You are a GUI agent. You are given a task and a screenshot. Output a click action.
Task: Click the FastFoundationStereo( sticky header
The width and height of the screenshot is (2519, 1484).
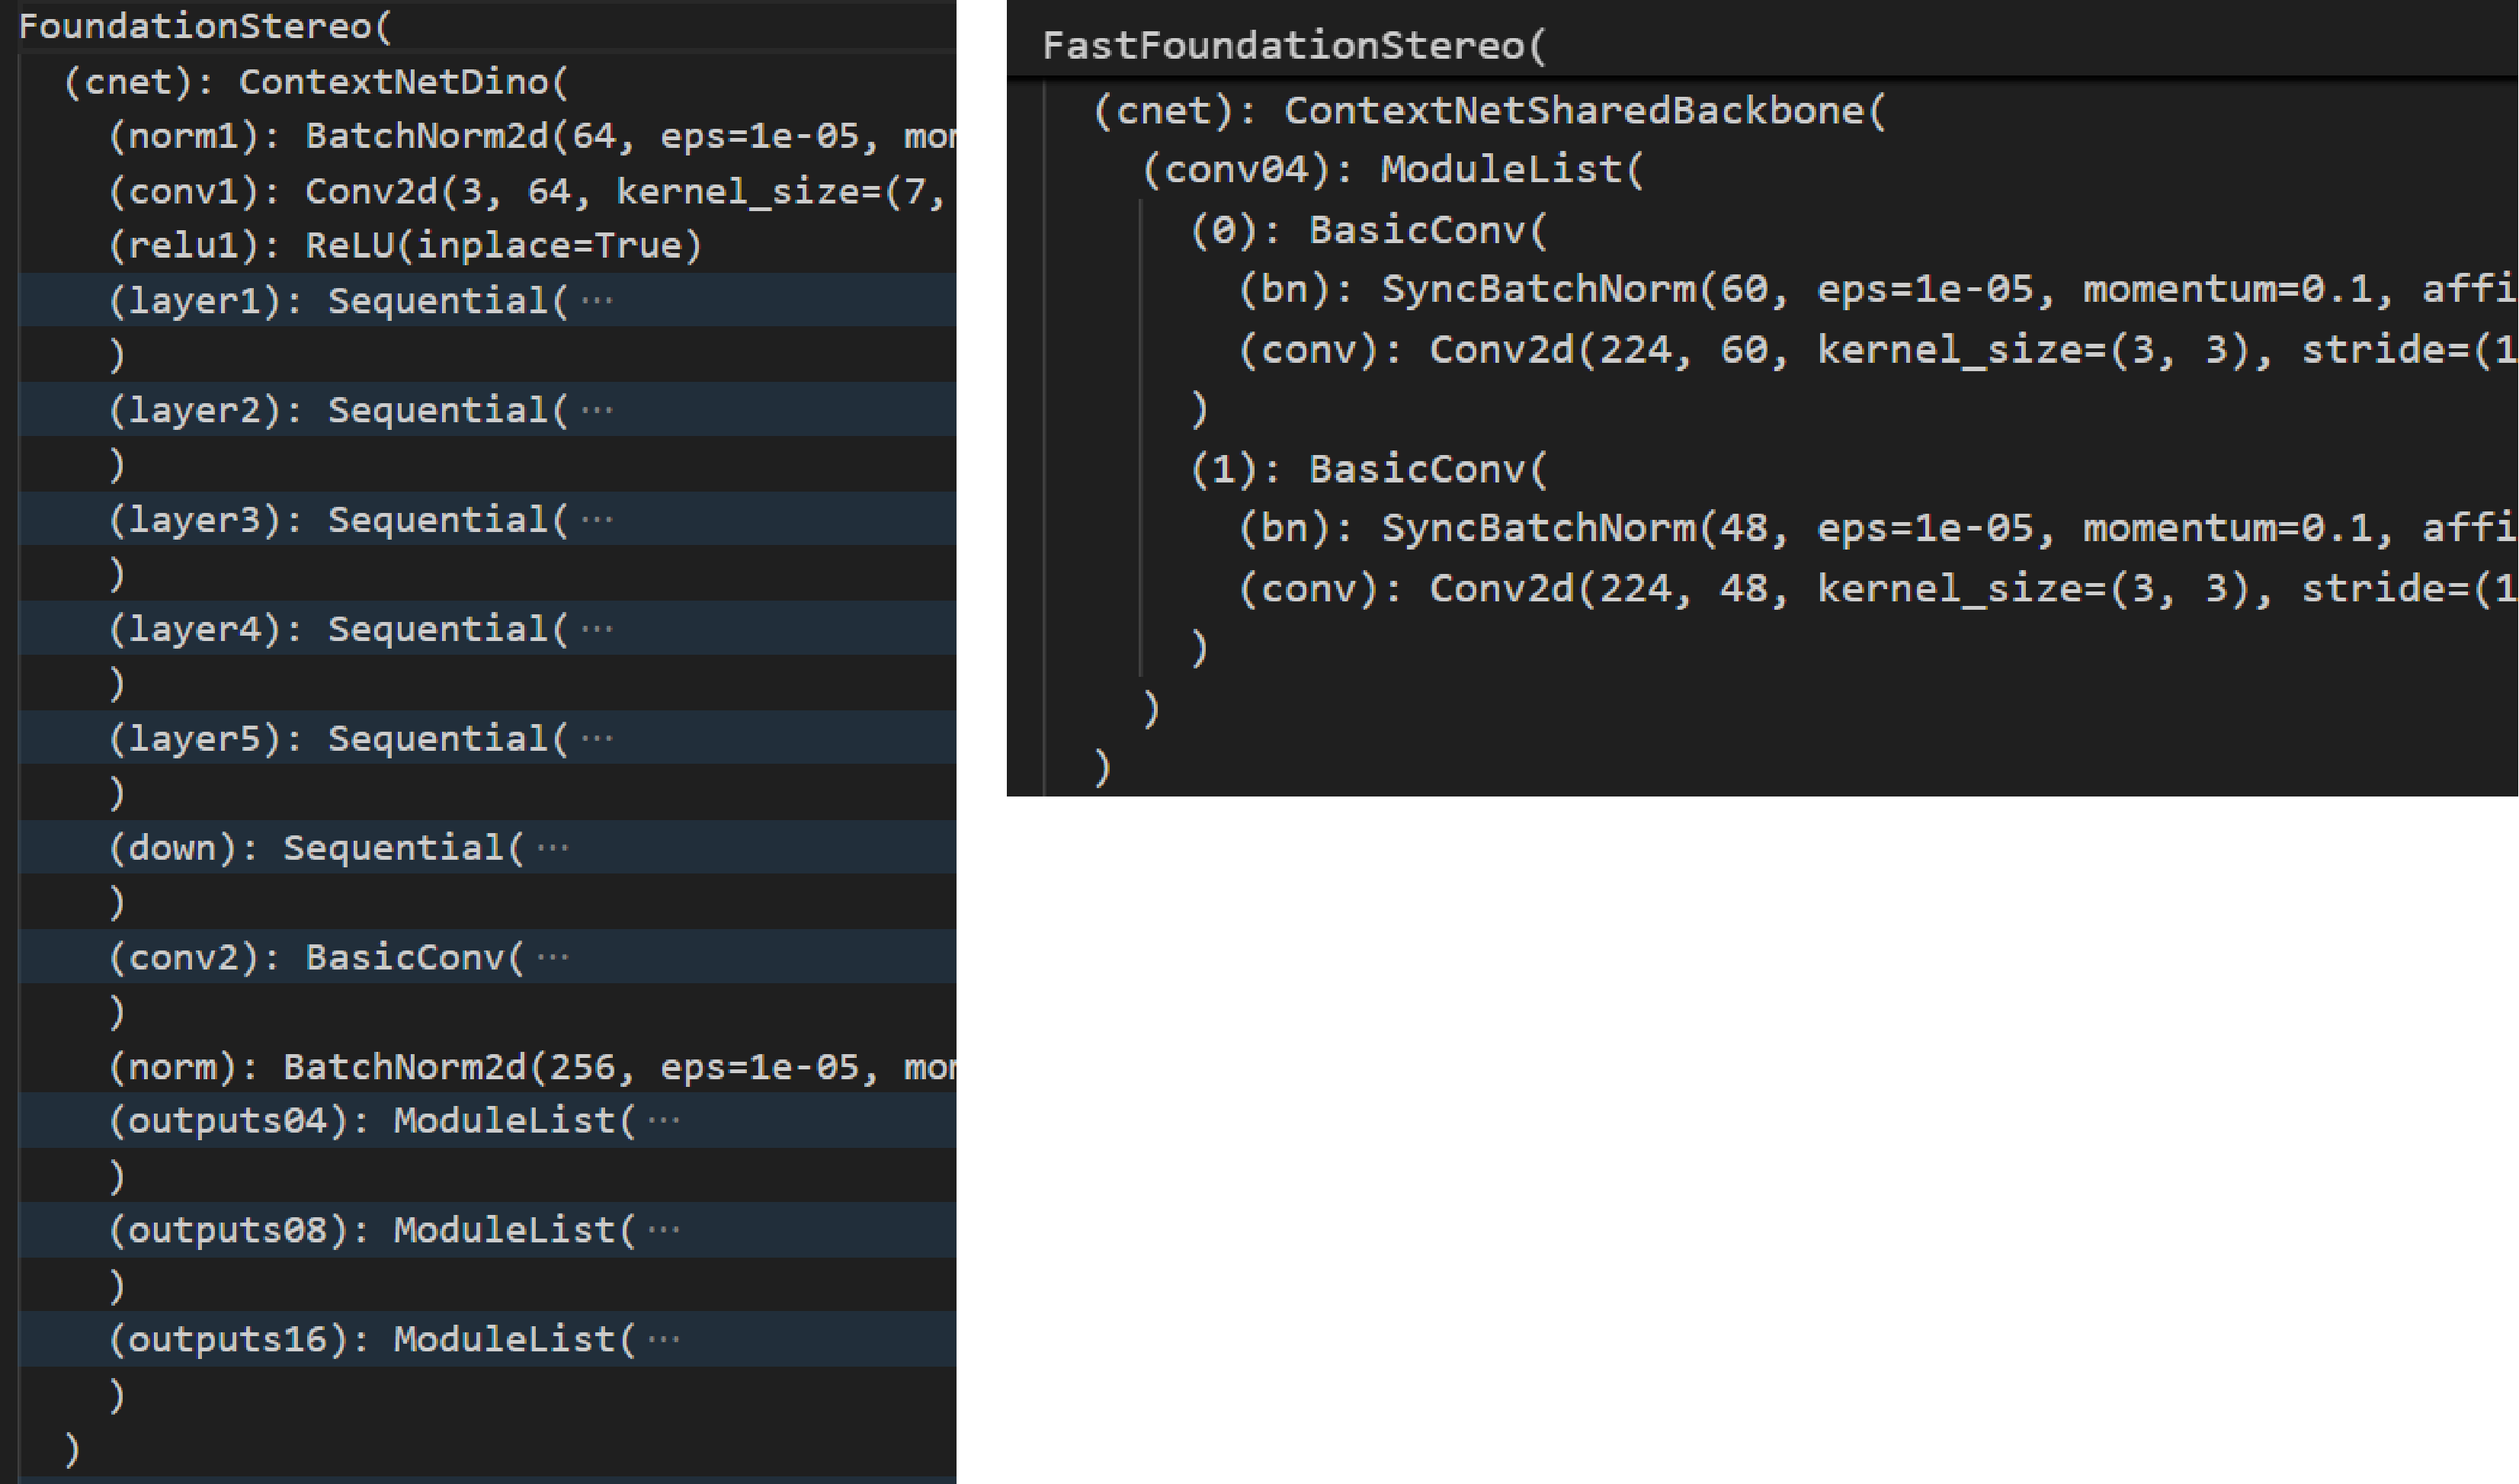click(1293, 46)
